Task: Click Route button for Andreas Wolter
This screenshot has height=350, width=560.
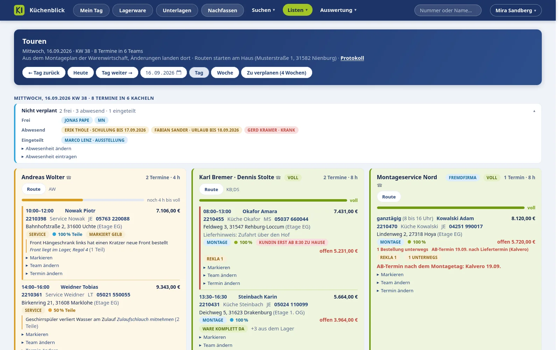Action: pos(34,189)
